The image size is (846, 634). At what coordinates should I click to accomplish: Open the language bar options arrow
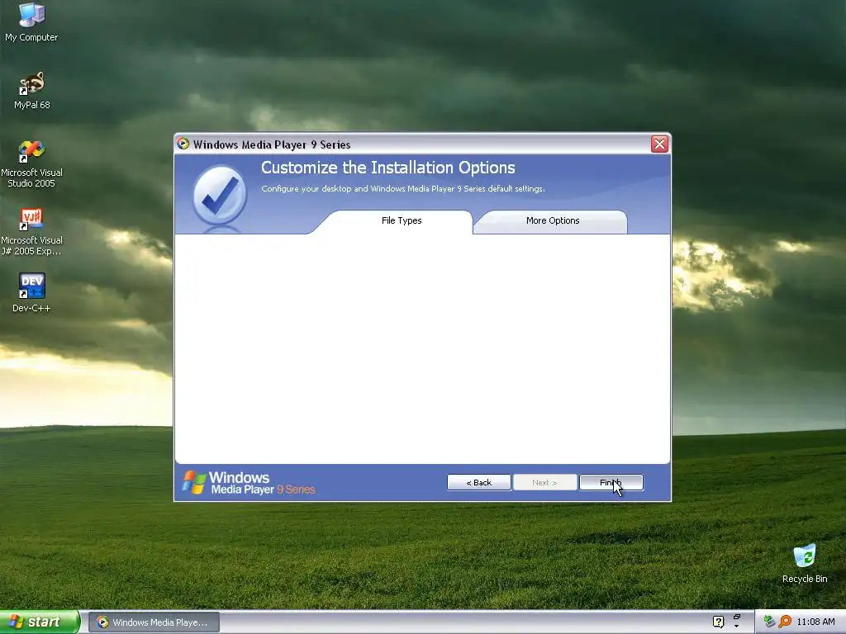736,626
